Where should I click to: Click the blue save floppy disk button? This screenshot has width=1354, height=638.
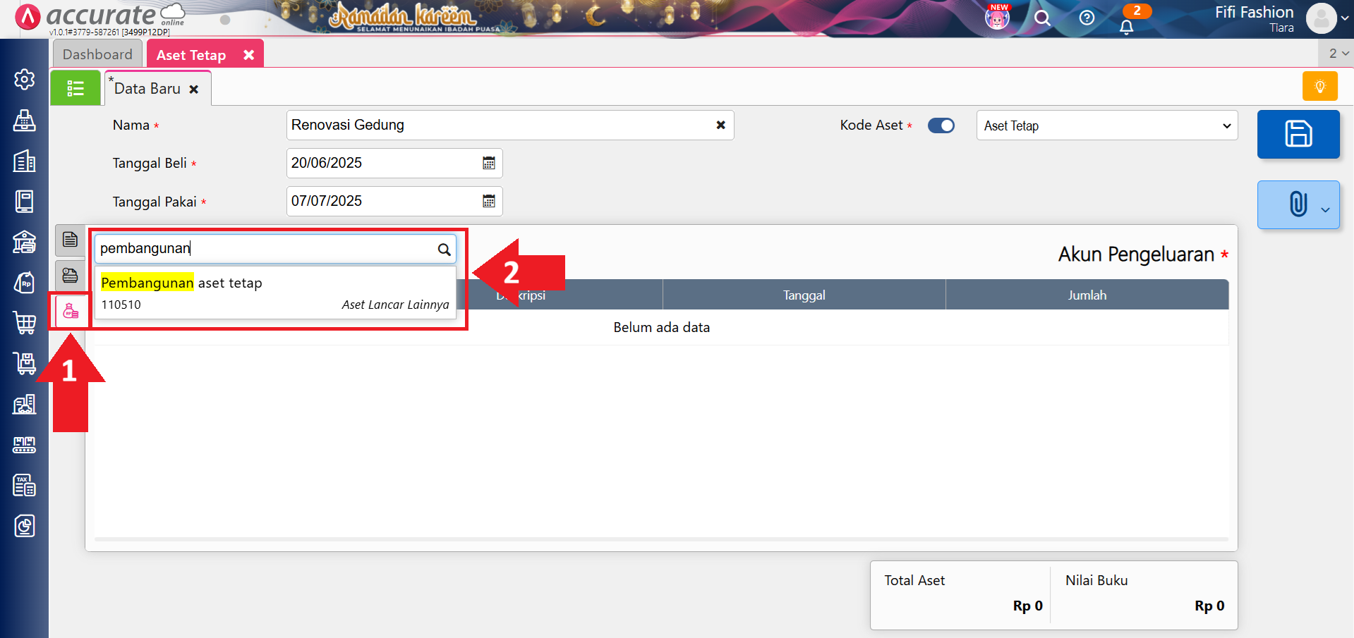point(1298,134)
